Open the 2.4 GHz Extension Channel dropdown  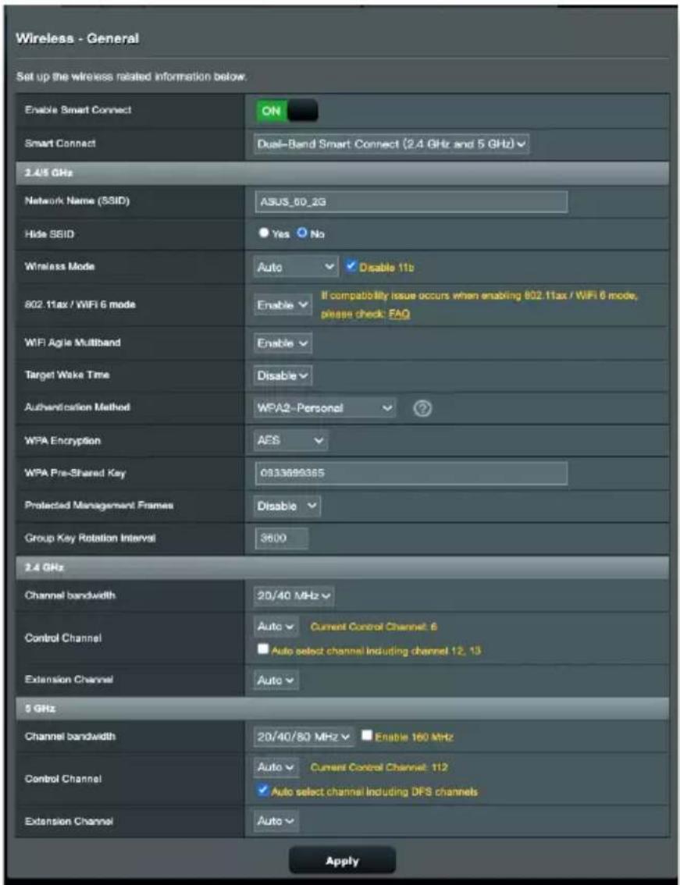point(276,680)
